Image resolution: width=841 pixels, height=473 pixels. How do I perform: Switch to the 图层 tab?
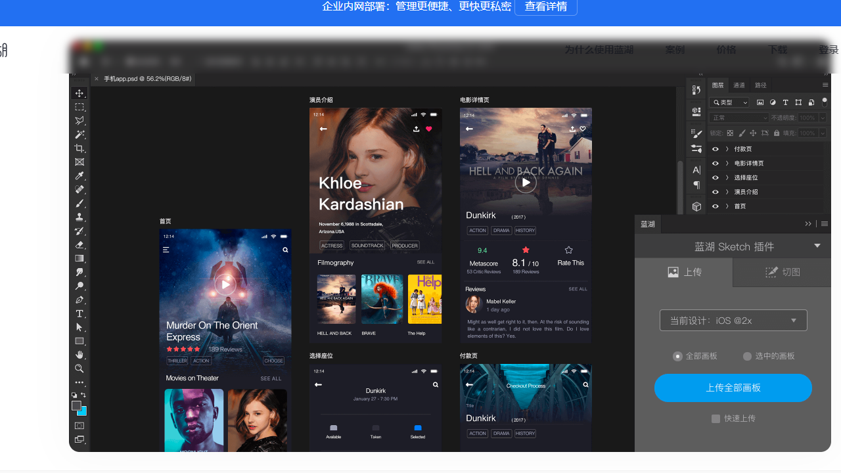click(718, 85)
